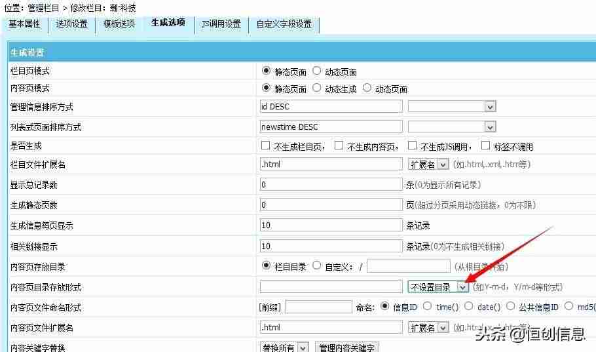The image size is (596, 352).
Task: Click the 内容页目录存放形式 input field
Action: click(331, 286)
